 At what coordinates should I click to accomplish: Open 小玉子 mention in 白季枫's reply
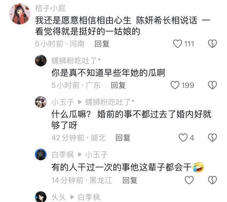[96, 155]
